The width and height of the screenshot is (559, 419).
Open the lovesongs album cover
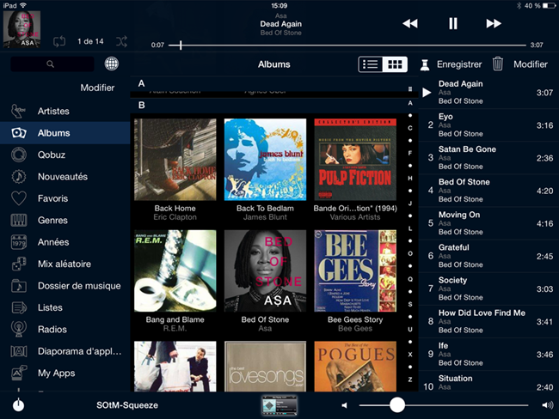pos(265,367)
